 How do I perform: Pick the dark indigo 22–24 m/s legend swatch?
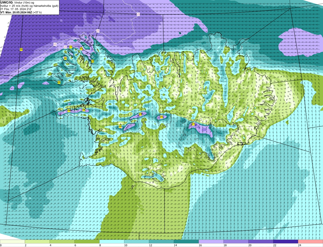click(286, 241)
